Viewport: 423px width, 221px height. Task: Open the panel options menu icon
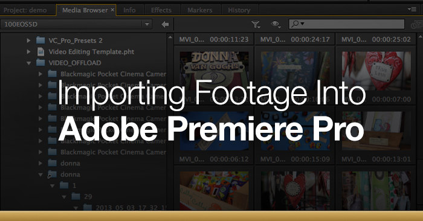coord(412,10)
